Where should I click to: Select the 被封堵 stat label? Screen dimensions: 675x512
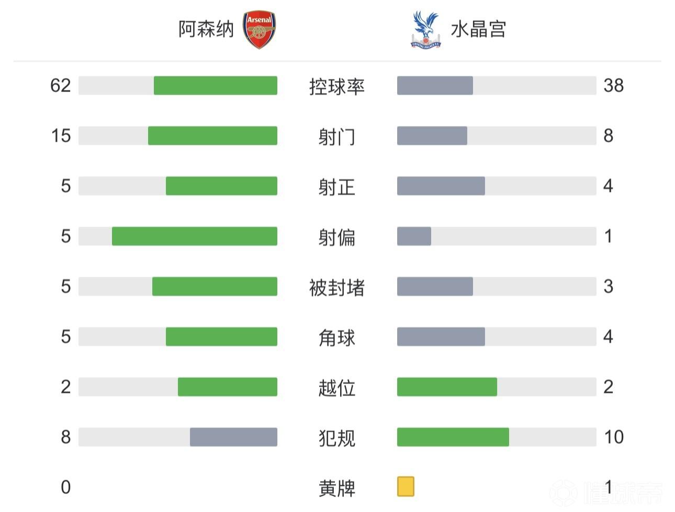click(336, 287)
